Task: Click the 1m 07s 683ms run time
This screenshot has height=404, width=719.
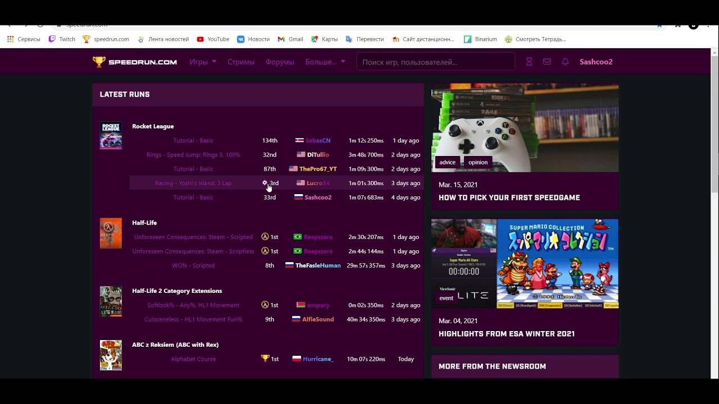Action: (366, 198)
